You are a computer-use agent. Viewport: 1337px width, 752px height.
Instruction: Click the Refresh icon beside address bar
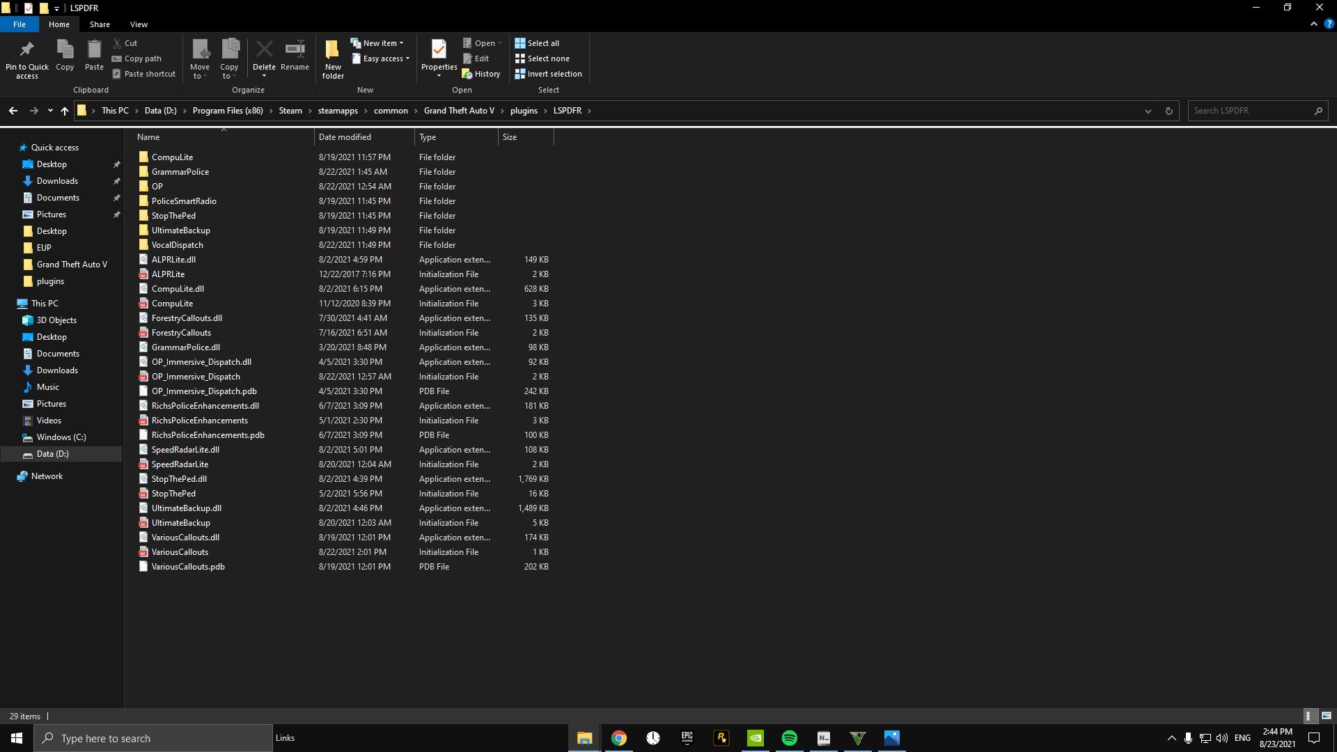click(x=1169, y=111)
